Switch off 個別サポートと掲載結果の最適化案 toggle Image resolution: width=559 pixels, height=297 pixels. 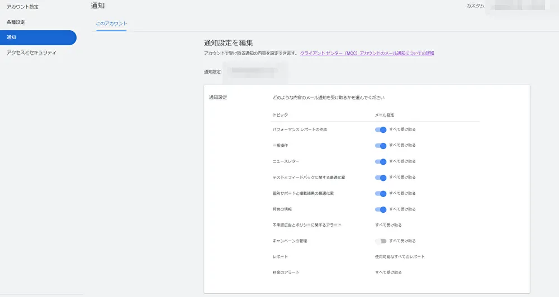point(381,194)
